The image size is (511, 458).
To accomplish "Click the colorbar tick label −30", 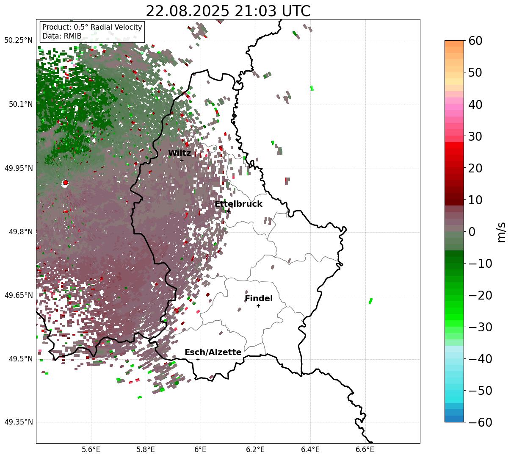I will coord(480,327).
